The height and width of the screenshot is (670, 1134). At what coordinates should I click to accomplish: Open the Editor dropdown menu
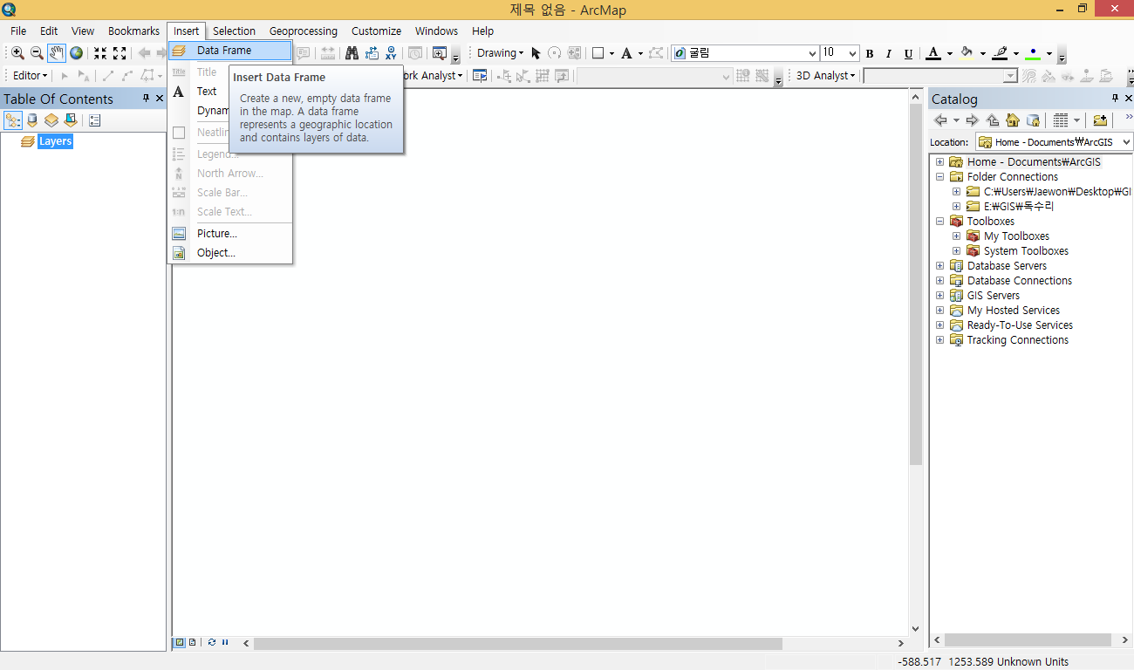click(30, 76)
